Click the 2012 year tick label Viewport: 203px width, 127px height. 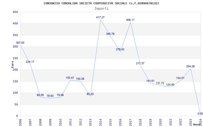[x=80, y=122]
